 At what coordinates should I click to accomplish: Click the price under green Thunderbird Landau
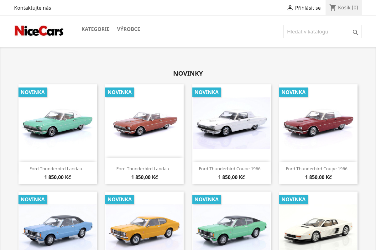(58, 177)
